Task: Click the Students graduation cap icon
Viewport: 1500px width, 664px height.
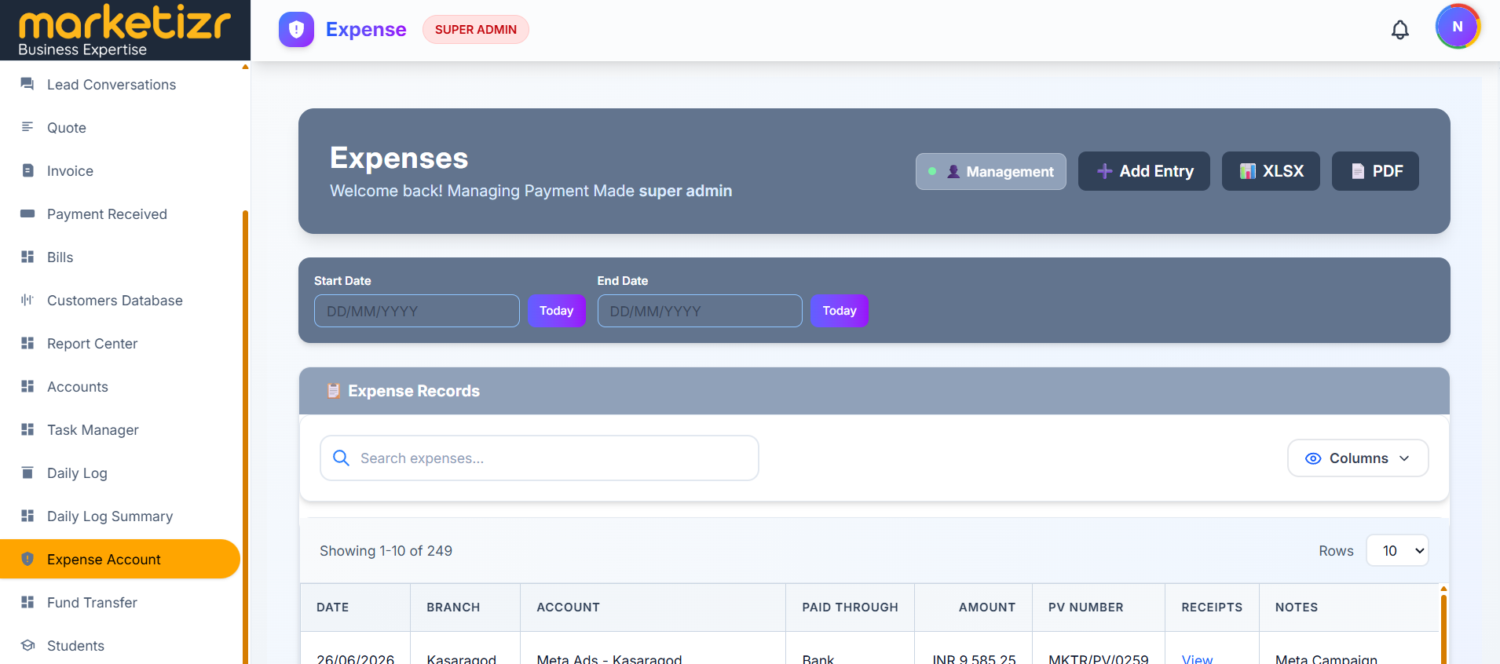Action: [27, 645]
